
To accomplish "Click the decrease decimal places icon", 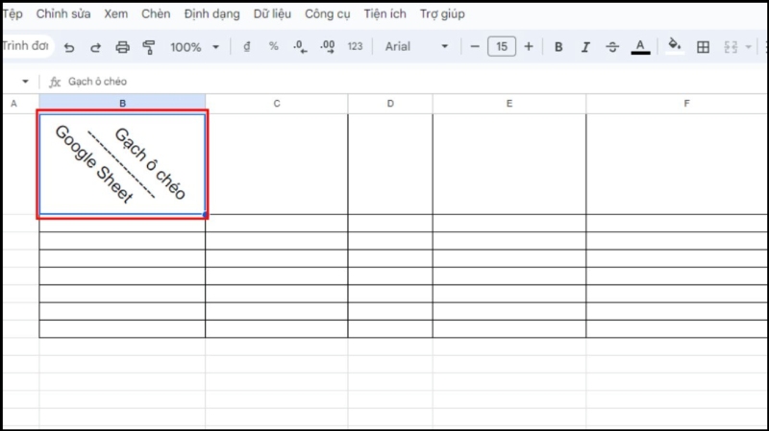I will click(299, 47).
